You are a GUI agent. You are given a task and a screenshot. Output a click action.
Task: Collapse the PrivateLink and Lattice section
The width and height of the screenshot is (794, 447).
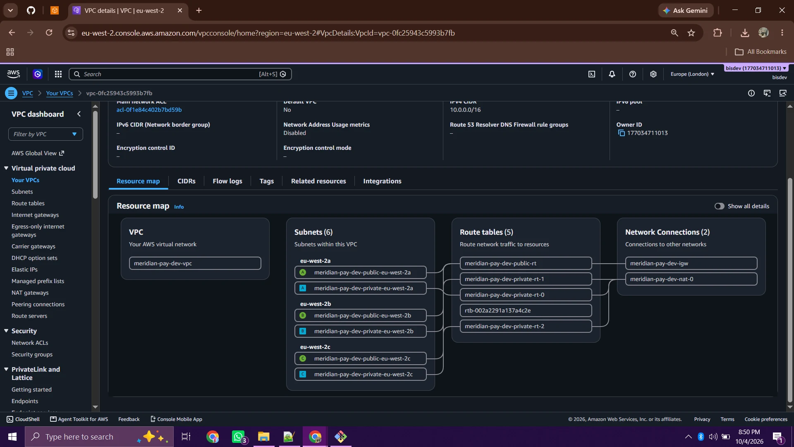[6, 369]
